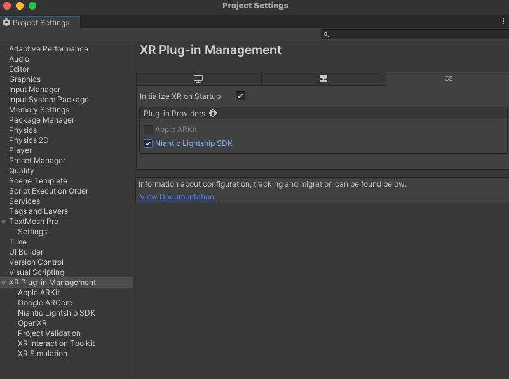Switch to the Dedicated Server platform tab
The height and width of the screenshot is (379, 509).
tap(323, 79)
